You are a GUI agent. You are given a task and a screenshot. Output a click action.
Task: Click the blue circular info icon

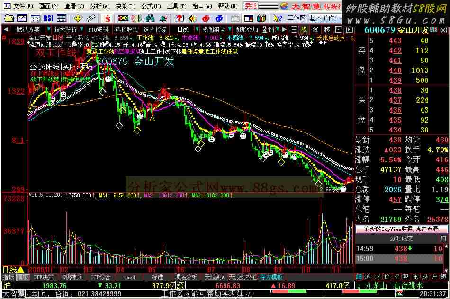219,18
